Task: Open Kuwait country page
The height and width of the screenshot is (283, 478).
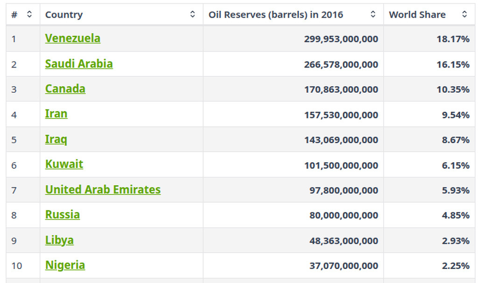Action: (x=64, y=164)
